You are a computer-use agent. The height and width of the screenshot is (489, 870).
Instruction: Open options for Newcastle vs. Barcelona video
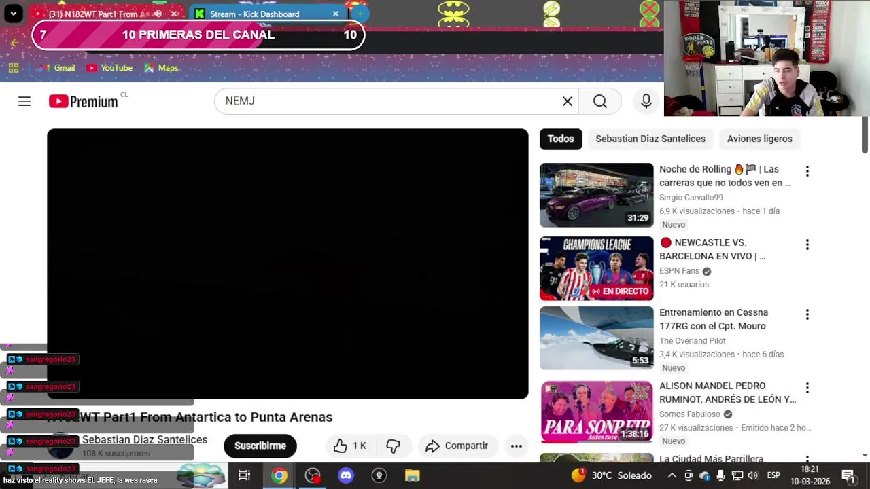click(807, 244)
